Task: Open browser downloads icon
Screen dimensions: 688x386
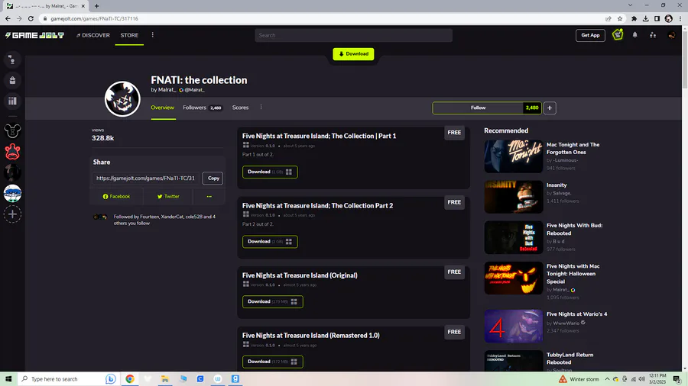Action: pos(645,18)
